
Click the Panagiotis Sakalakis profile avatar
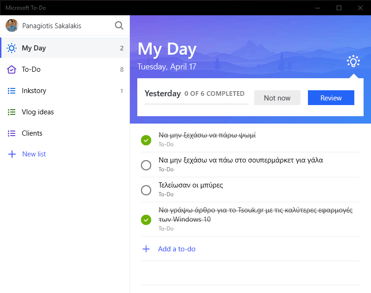(12, 25)
